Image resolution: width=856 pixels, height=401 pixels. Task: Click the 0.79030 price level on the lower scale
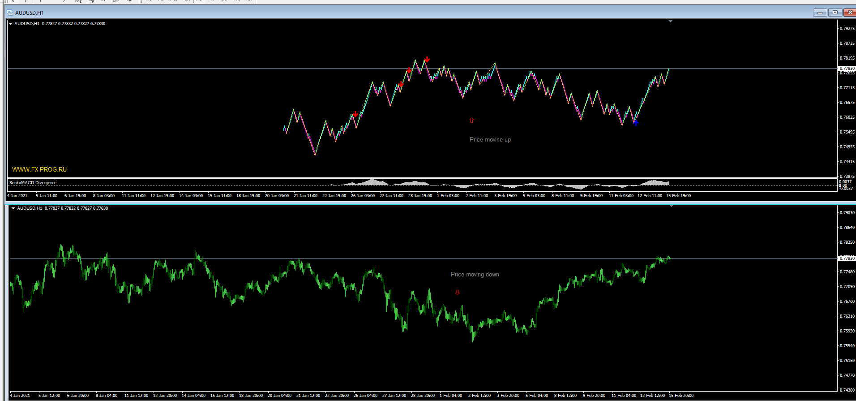[x=847, y=213]
